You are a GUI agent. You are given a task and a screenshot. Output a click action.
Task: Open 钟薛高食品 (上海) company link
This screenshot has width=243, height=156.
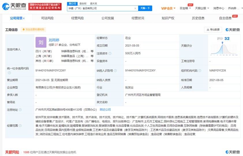75,56
